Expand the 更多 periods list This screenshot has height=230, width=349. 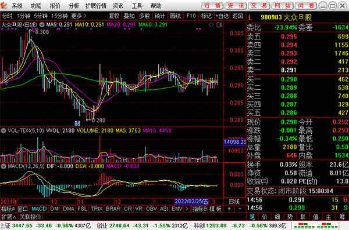click(x=79, y=16)
